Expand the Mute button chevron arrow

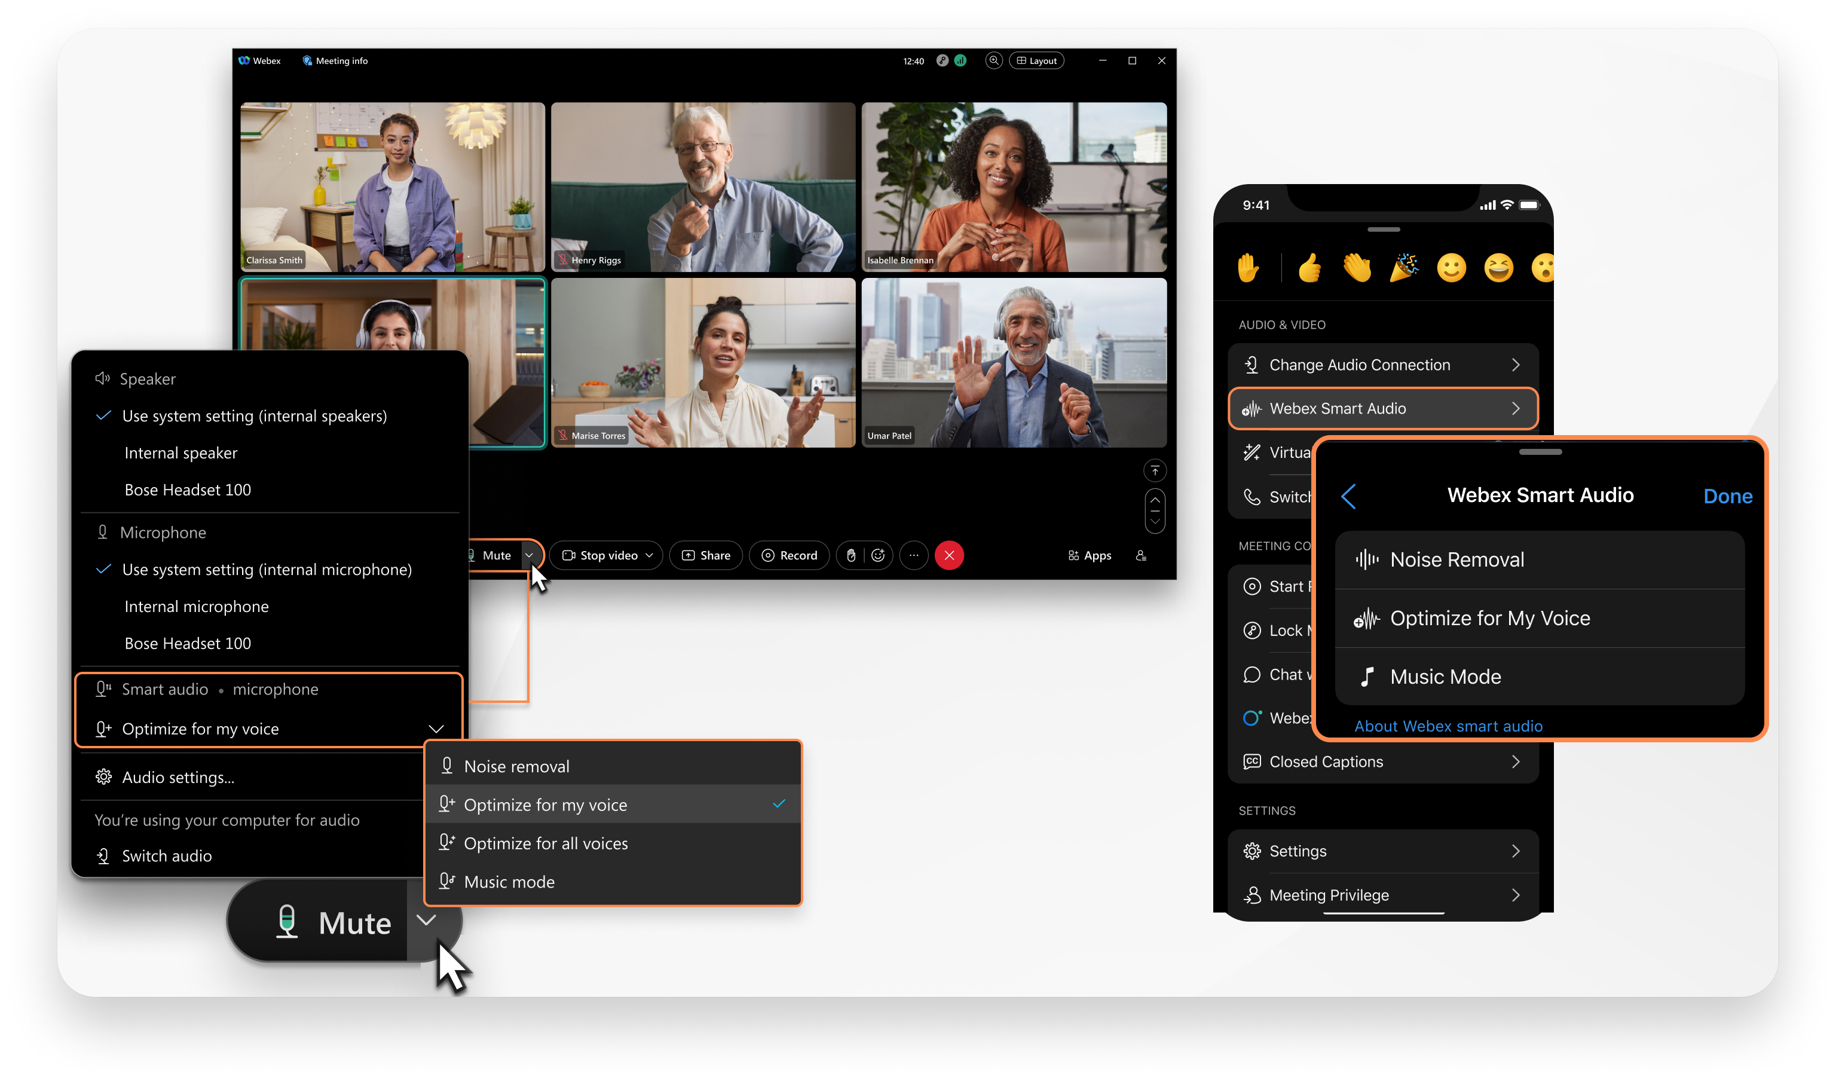528,556
